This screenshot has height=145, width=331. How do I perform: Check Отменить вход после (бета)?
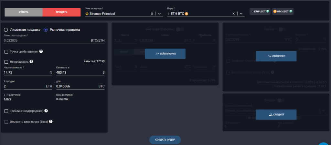[x=6, y=122]
